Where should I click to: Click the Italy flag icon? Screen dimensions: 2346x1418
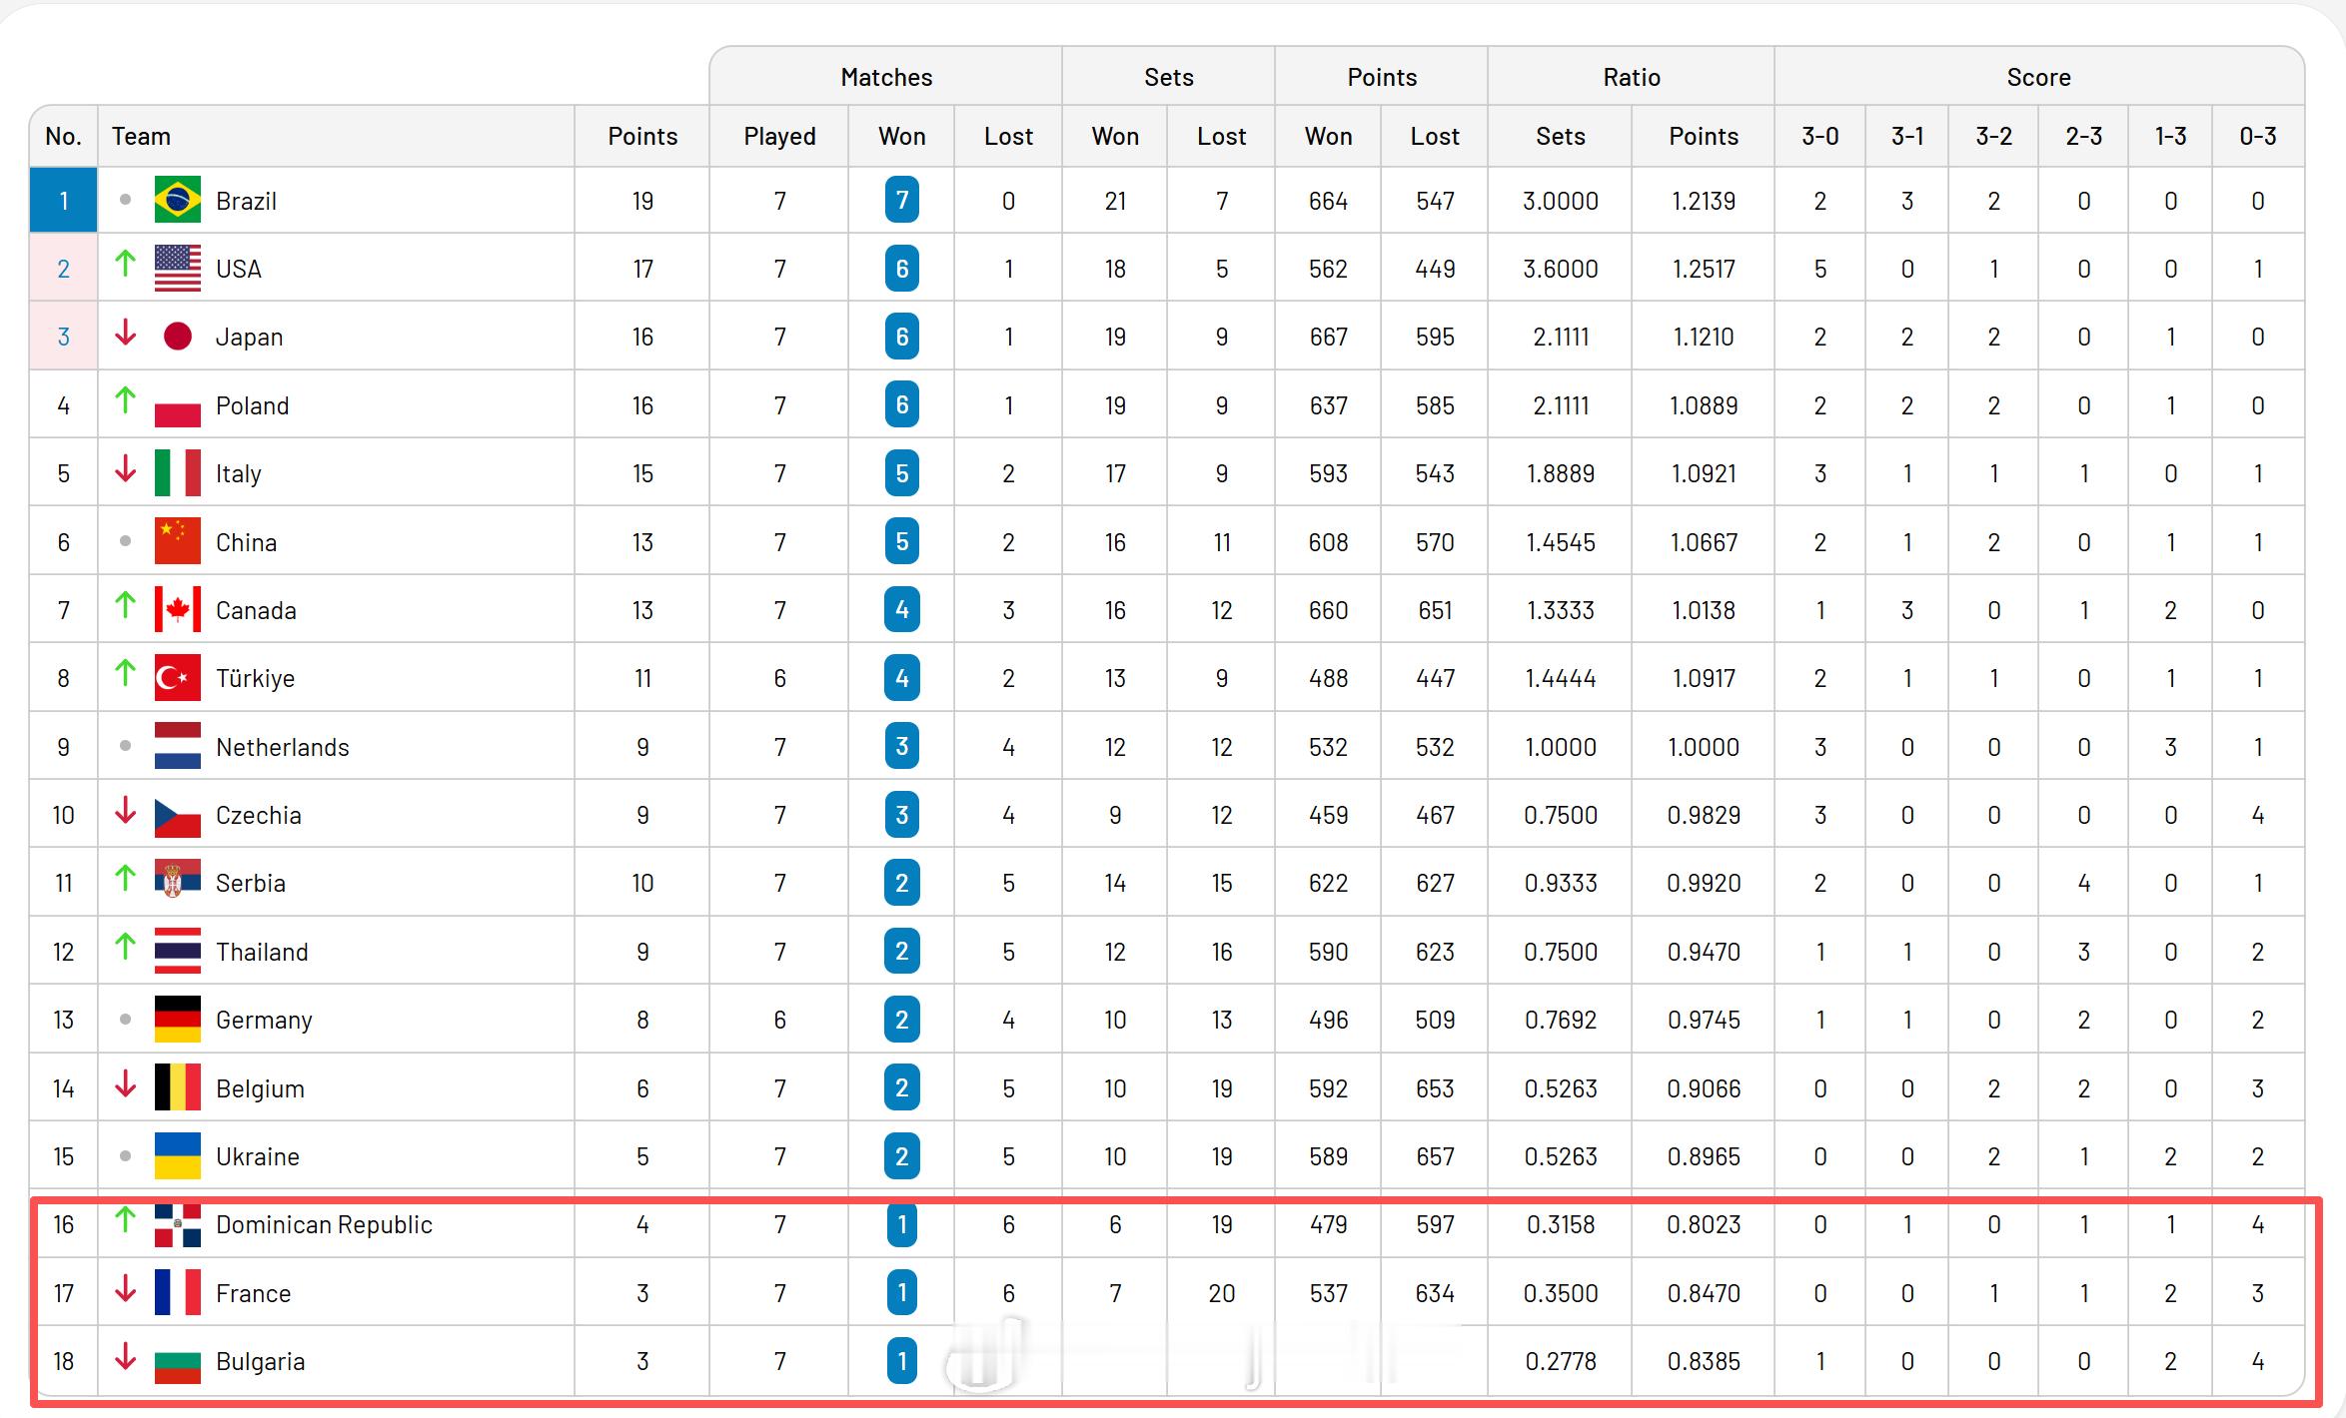click(x=178, y=472)
